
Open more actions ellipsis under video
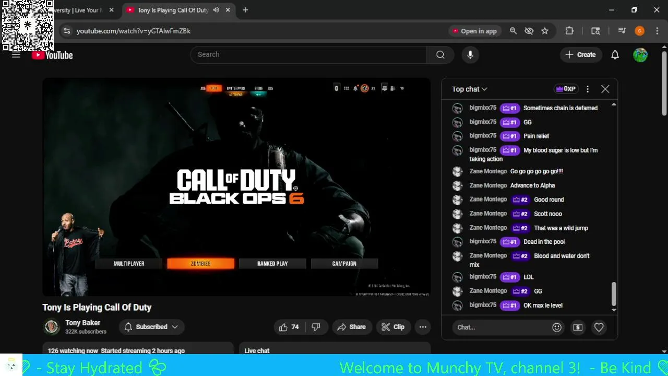tap(423, 327)
